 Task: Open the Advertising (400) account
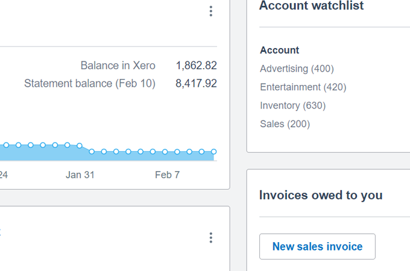click(x=297, y=69)
